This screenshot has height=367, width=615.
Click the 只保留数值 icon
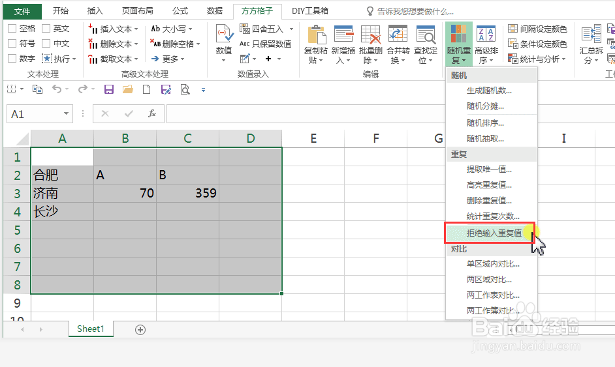tap(245, 44)
